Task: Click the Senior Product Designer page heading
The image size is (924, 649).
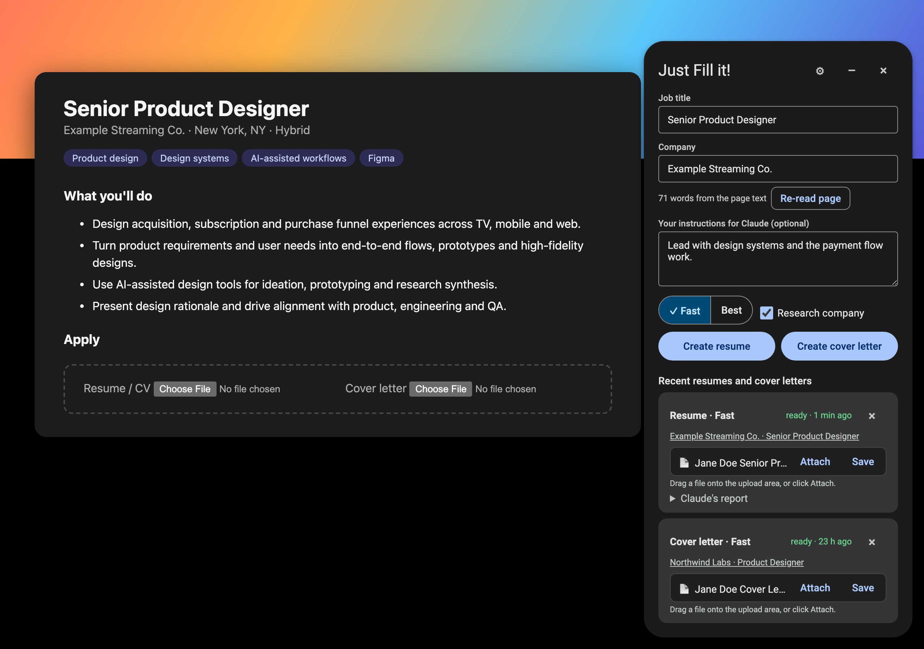Action: pos(186,109)
